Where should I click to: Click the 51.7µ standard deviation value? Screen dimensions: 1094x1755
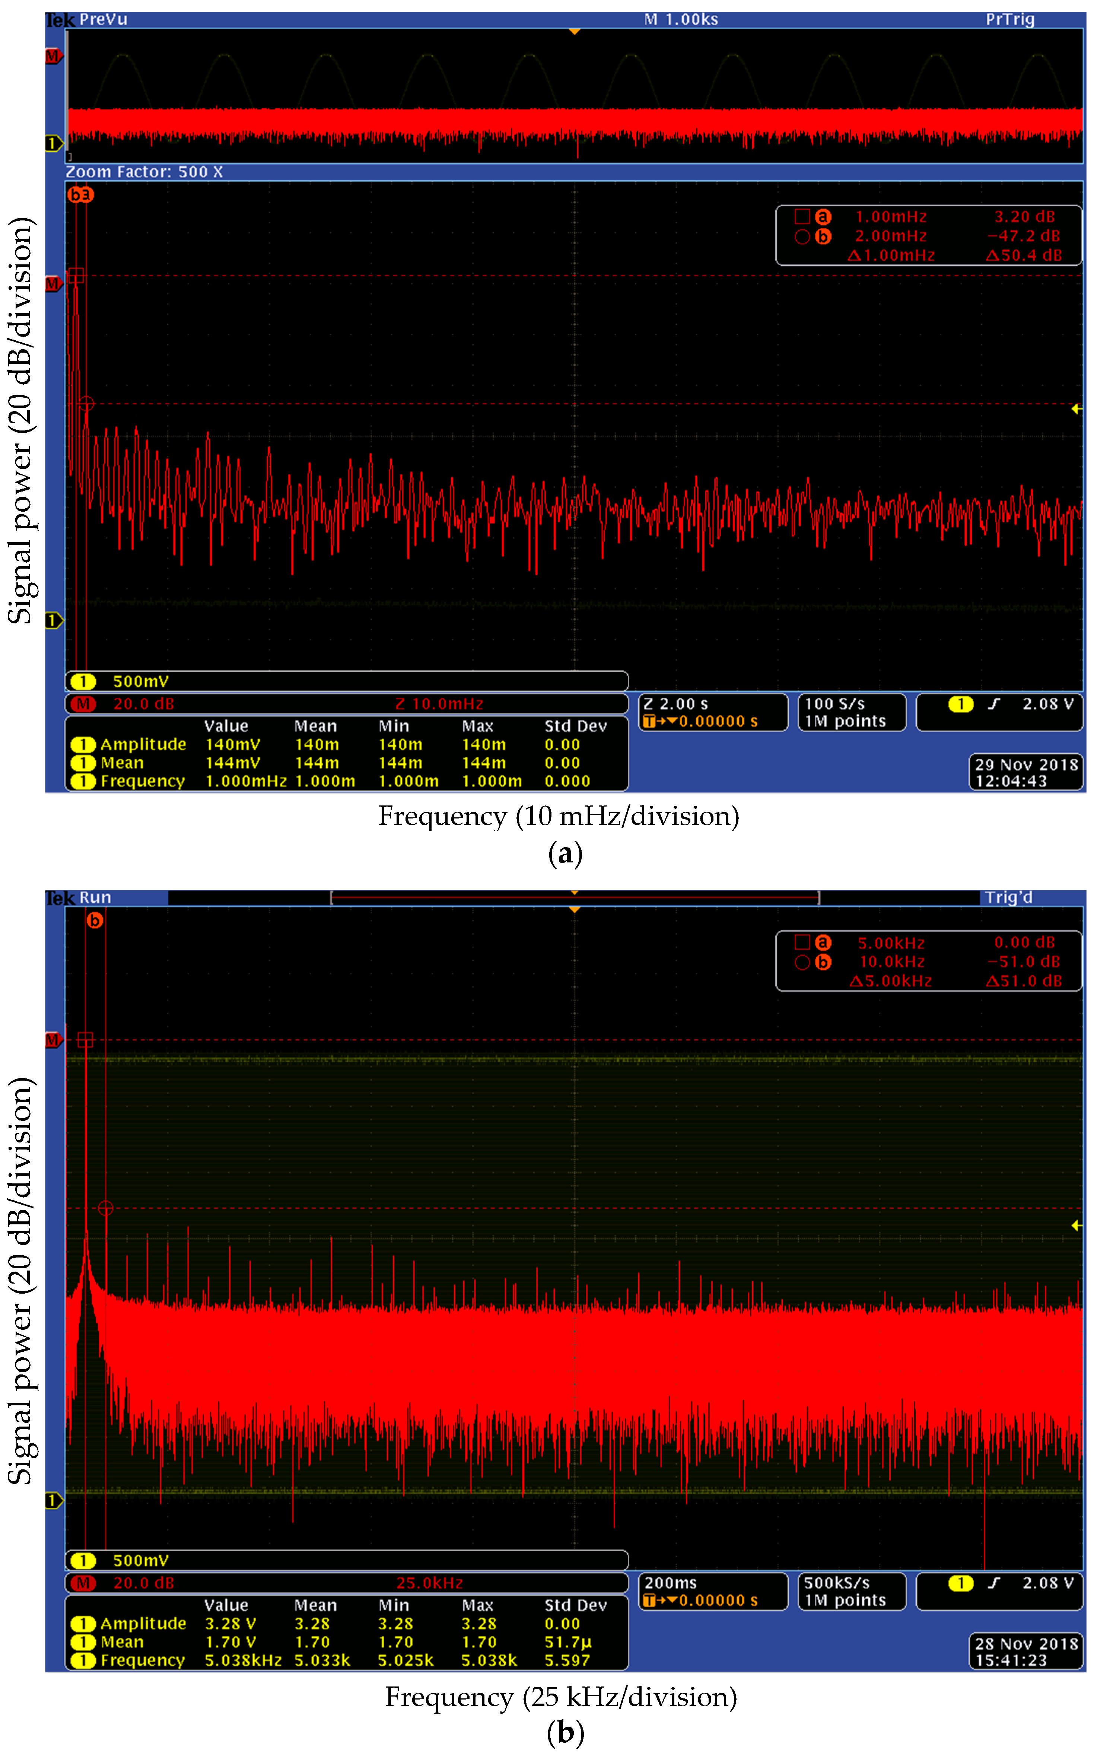click(568, 1642)
